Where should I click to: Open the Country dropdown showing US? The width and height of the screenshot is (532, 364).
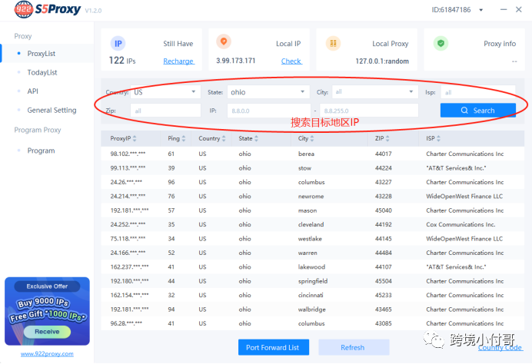165,92
